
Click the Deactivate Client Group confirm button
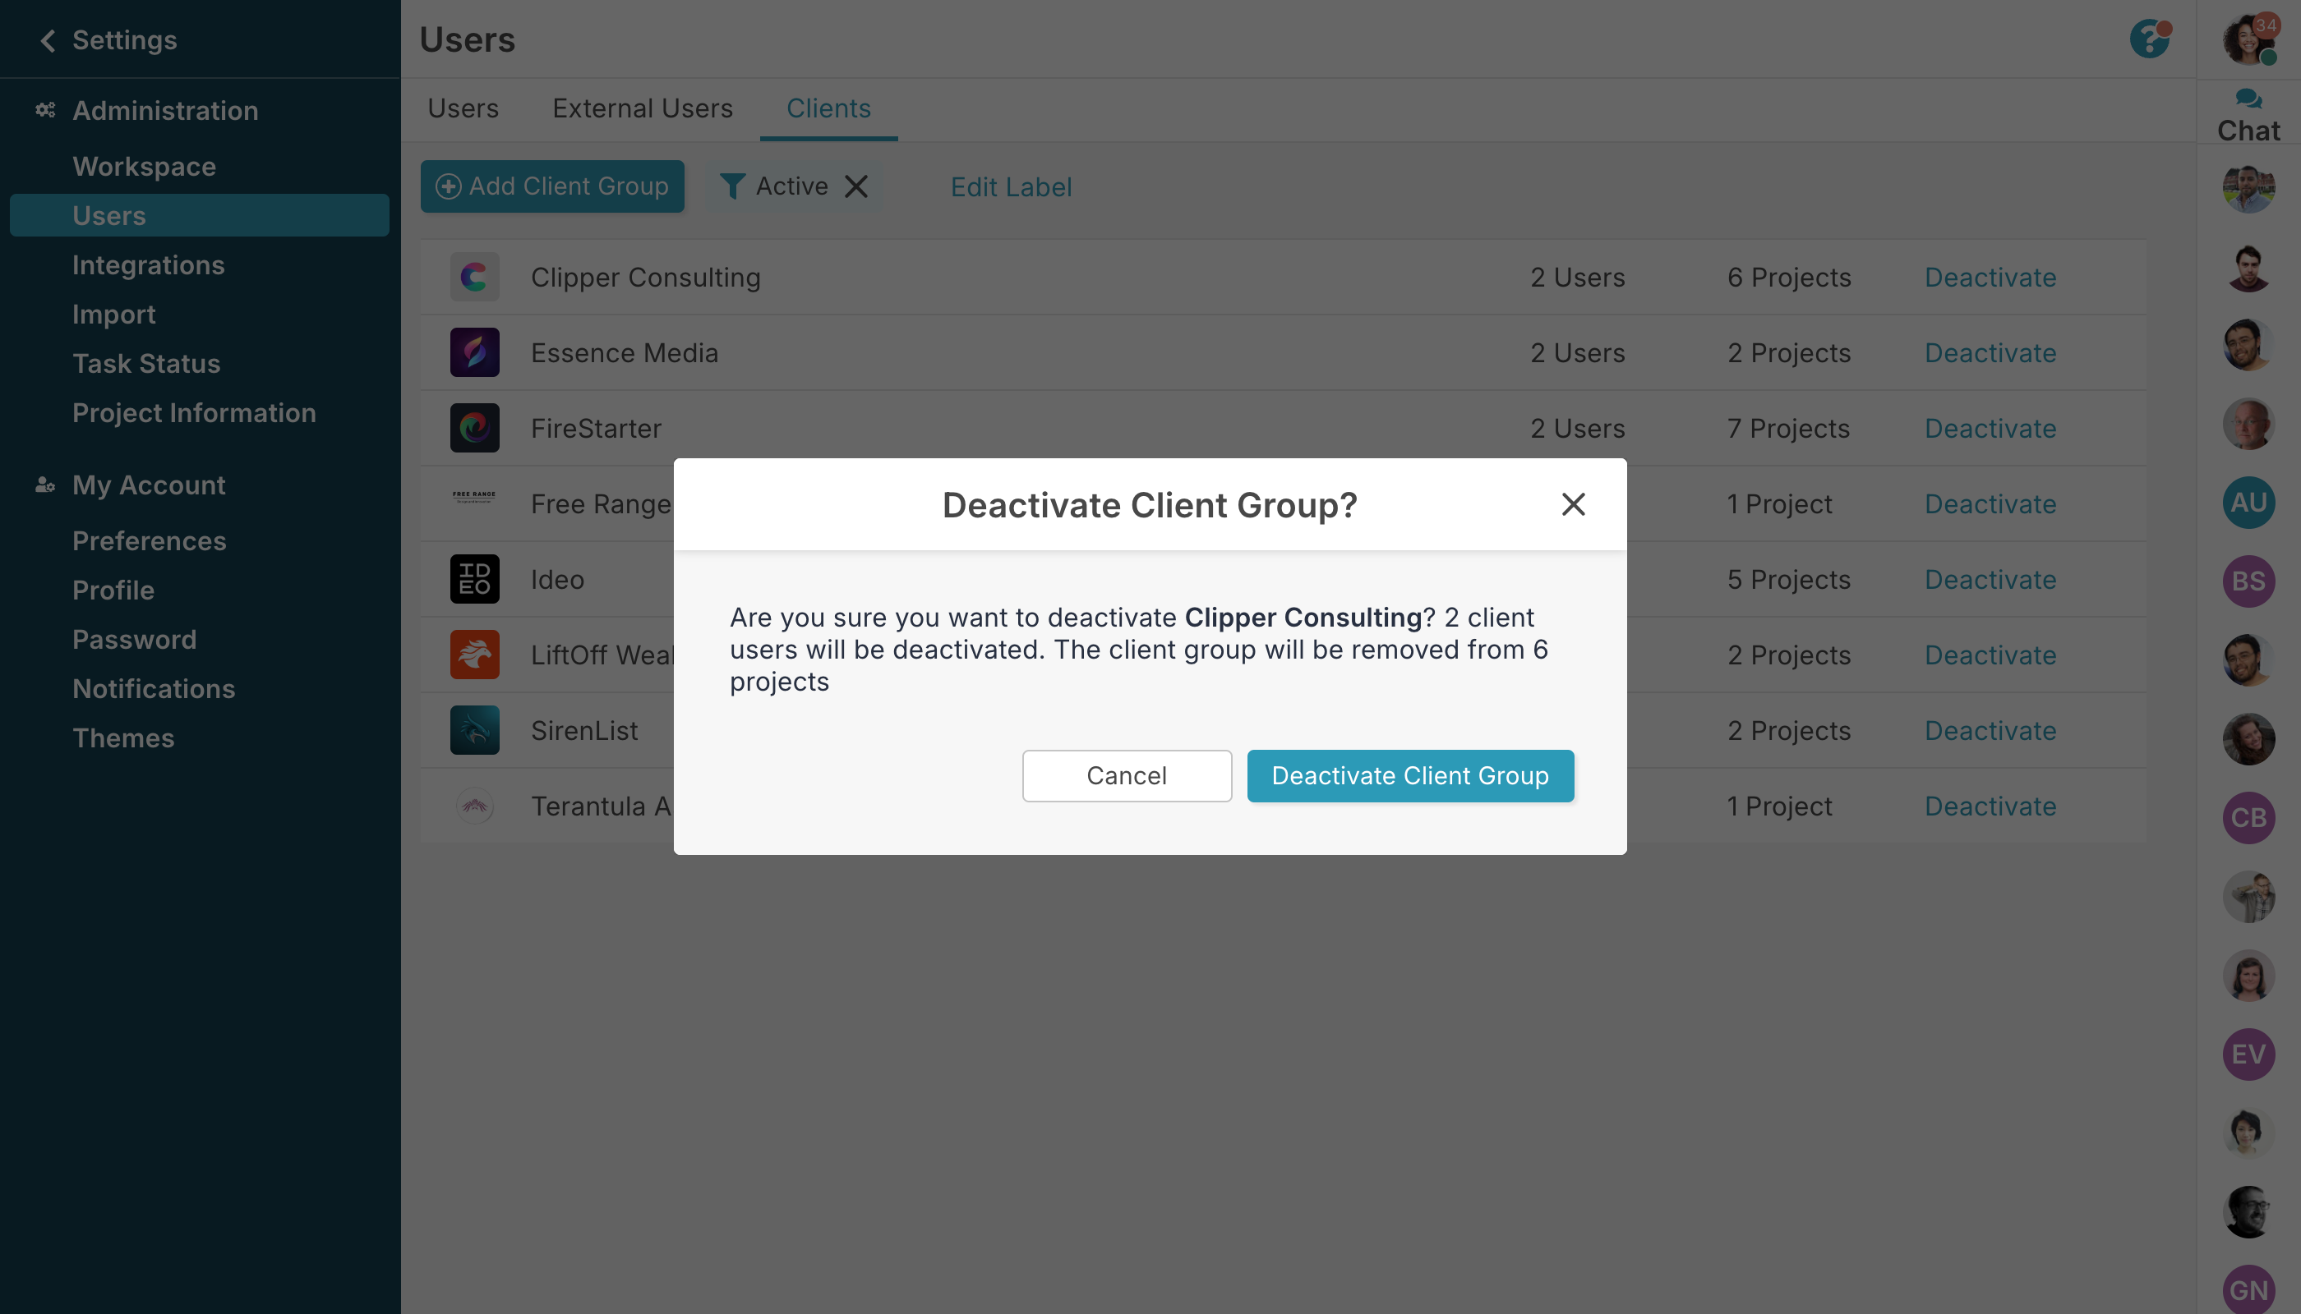coord(1409,775)
